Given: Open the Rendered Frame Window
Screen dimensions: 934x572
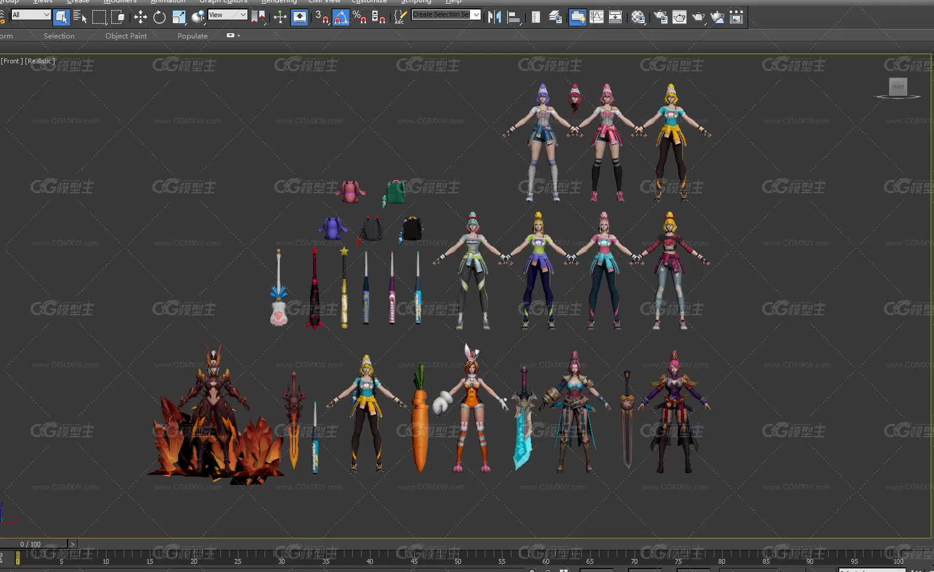Looking at the screenshot, I should click(679, 17).
